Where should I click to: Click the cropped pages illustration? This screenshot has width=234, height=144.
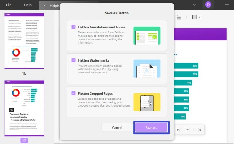[147, 102]
